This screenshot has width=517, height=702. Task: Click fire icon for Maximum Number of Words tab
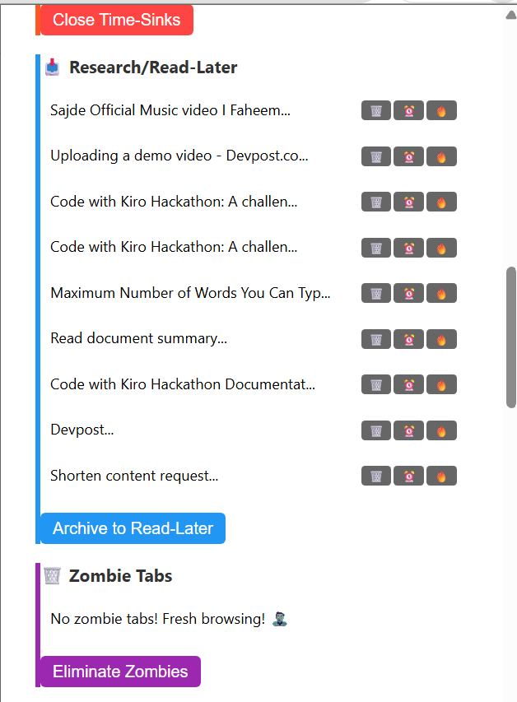point(441,293)
